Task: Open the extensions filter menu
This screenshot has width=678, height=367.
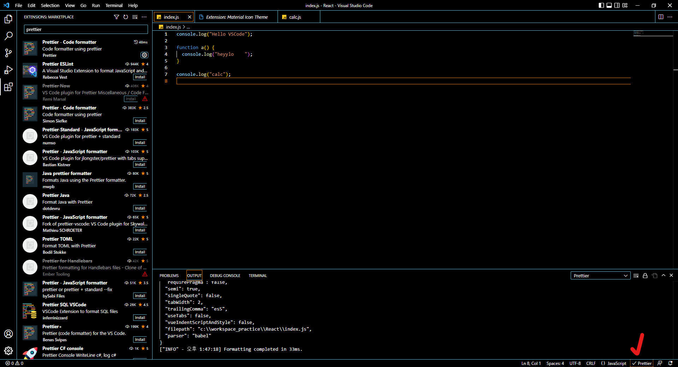Action: [117, 17]
